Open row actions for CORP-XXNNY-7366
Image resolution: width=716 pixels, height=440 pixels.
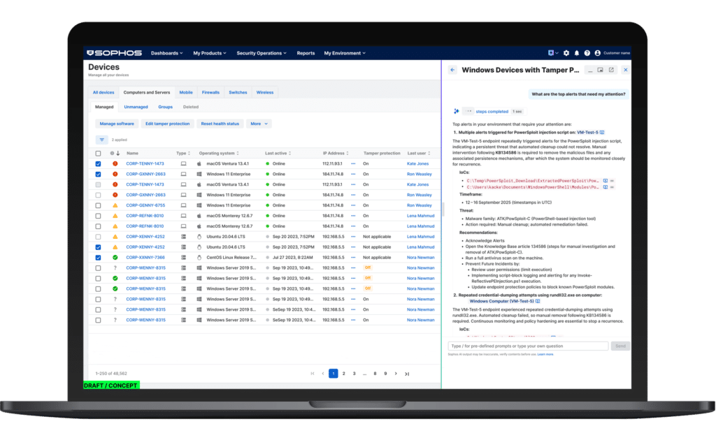353,258
